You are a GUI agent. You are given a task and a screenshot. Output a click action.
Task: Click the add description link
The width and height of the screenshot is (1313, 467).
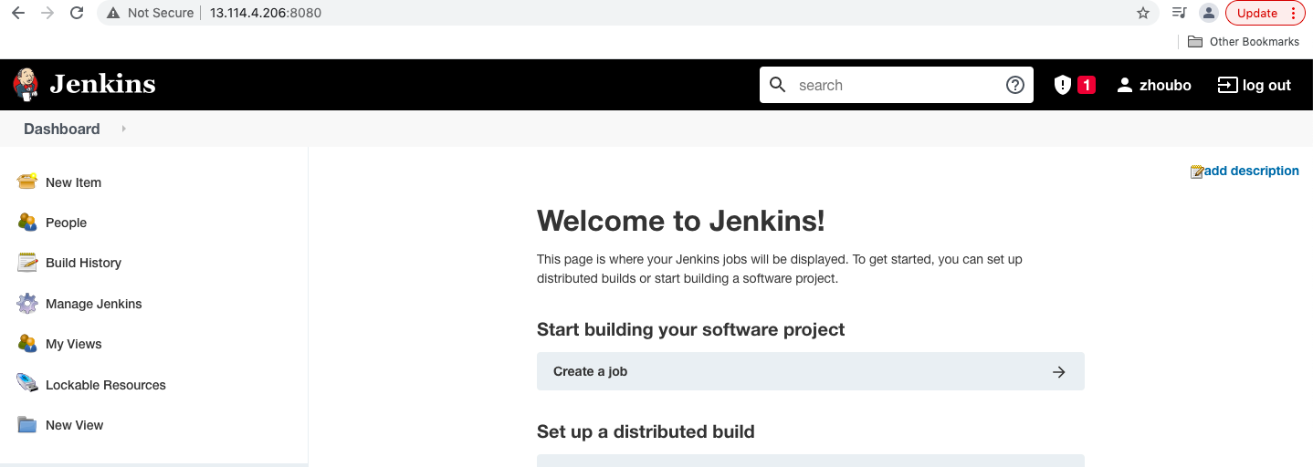(1252, 171)
